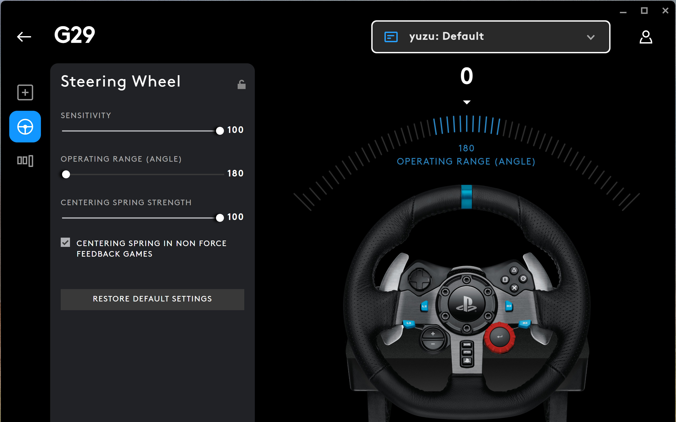The image size is (676, 422).
Task: Click the blue profile icon in yuzu selector
Action: pos(391,36)
